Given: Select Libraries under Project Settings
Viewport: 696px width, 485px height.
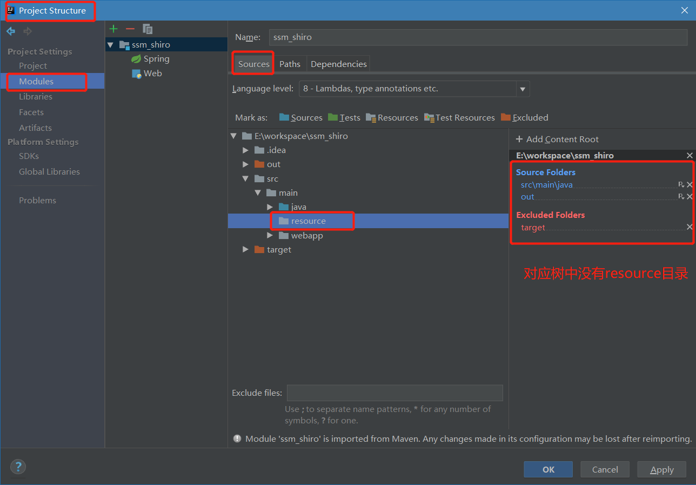Looking at the screenshot, I should click(x=35, y=96).
